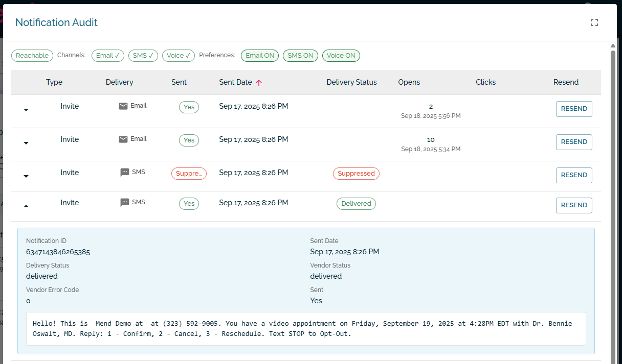Resend the first Email invite
The height and width of the screenshot is (364, 622).
(x=574, y=109)
